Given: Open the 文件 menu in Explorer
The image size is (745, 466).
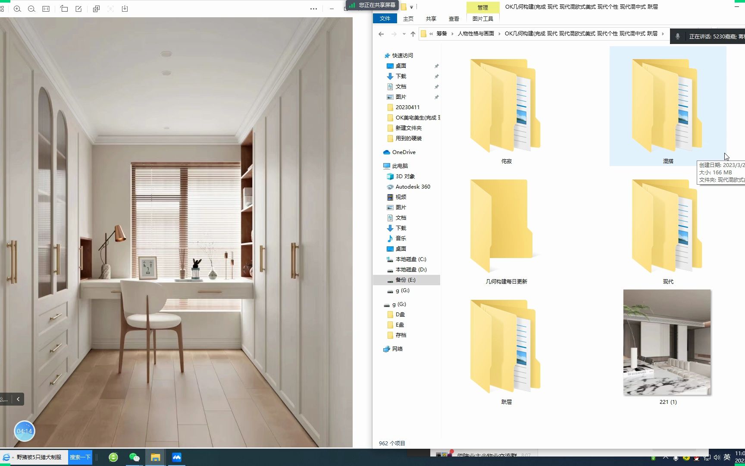Looking at the screenshot, I should click(x=385, y=19).
